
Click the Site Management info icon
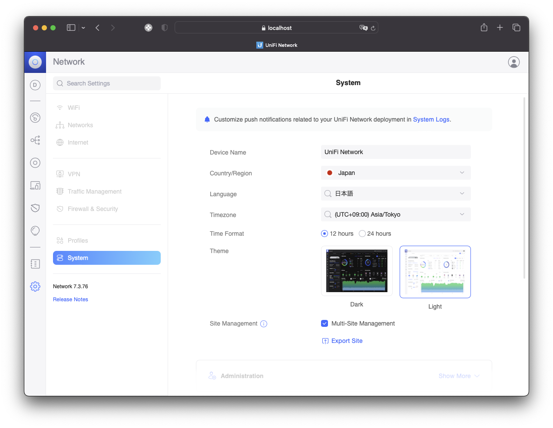(x=264, y=324)
